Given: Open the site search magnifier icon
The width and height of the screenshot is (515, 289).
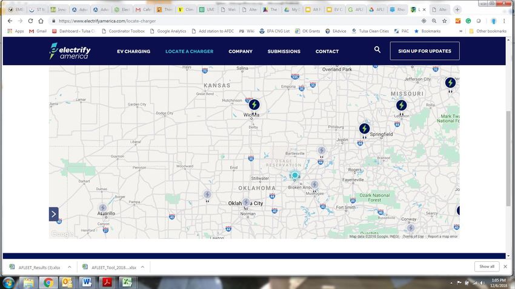Looking at the screenshot, I should point(377,50).
